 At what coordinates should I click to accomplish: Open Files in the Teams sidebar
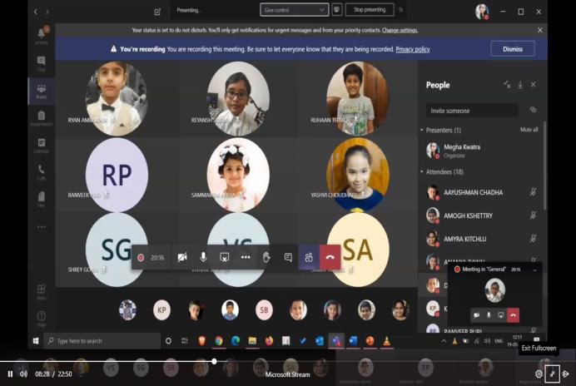(41, 199)
